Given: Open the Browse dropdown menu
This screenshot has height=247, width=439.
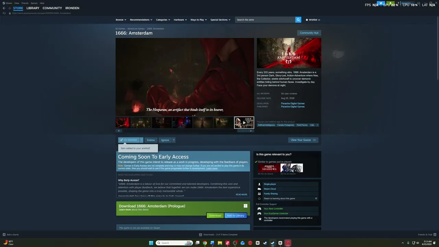Looking at the screenshot, I should coord(121,20).
